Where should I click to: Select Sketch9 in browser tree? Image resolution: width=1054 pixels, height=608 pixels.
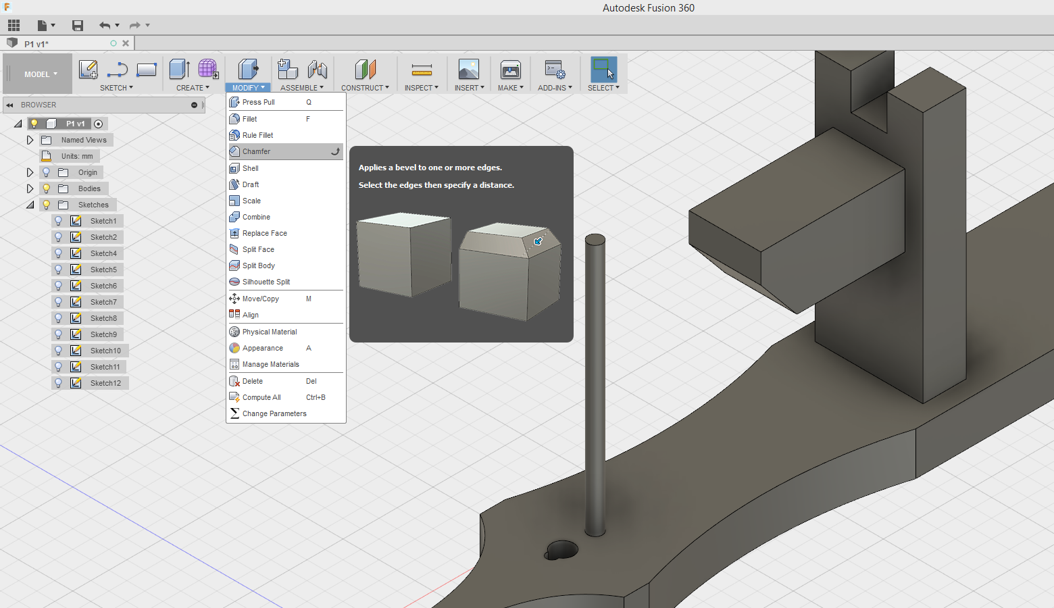[103, 334]
